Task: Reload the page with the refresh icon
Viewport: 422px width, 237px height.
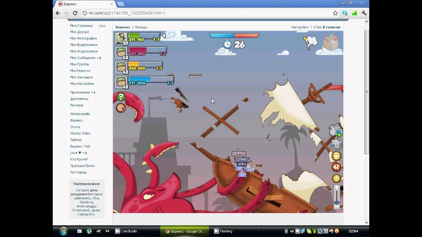Action: pyautogui.click(x=75, y=13)
